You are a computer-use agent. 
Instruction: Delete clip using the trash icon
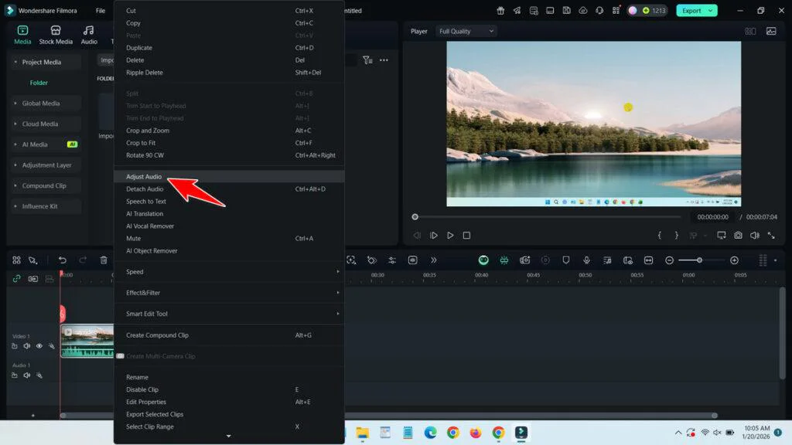click(x=104, y=260)
